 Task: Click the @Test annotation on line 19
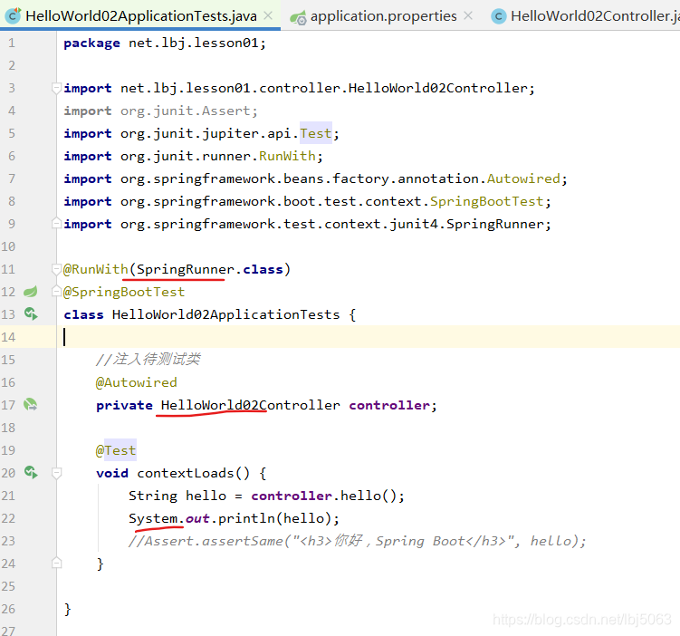[x=116, y=450]
